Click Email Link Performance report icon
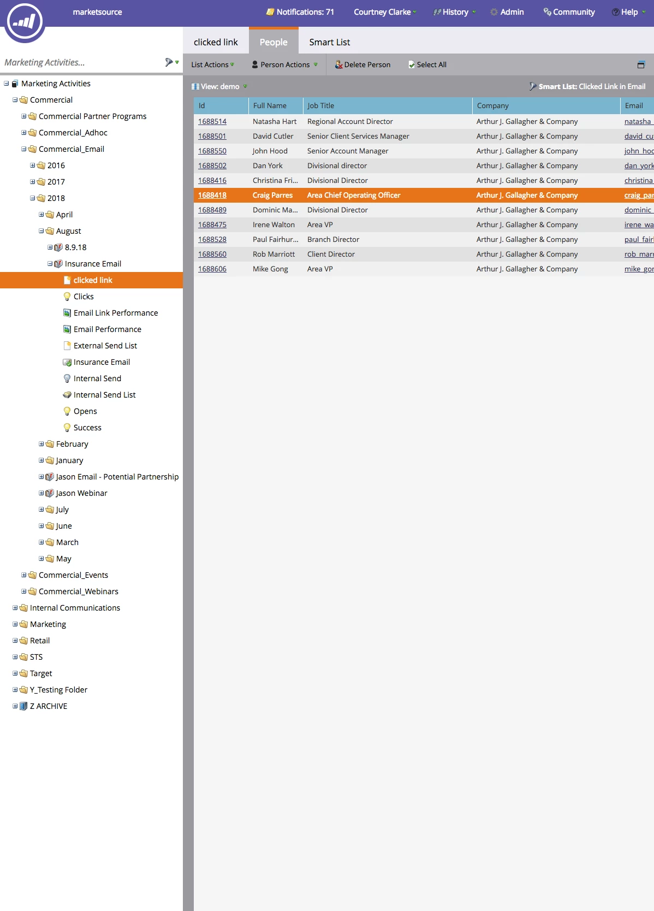Viewport: 654px width, 911px height. [67, 313]
